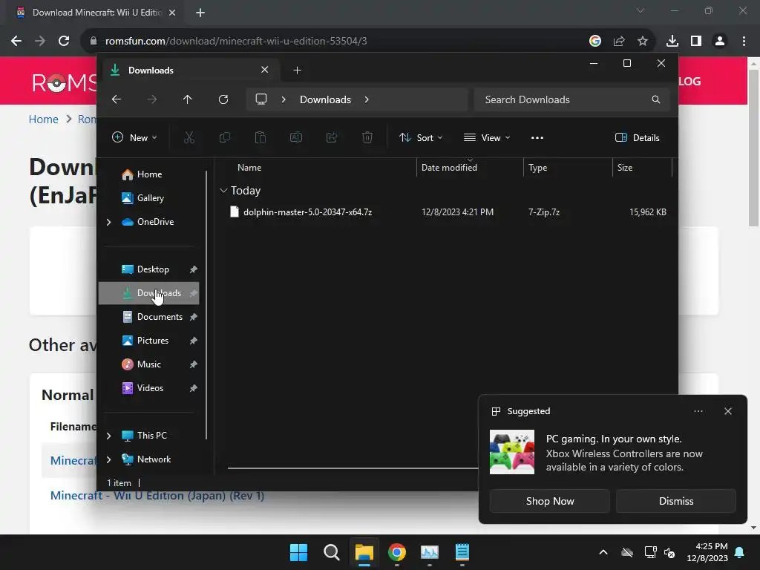Click the Paste icon in Explorer toolbar
This screenshot has width=760, height=570.
261,137
